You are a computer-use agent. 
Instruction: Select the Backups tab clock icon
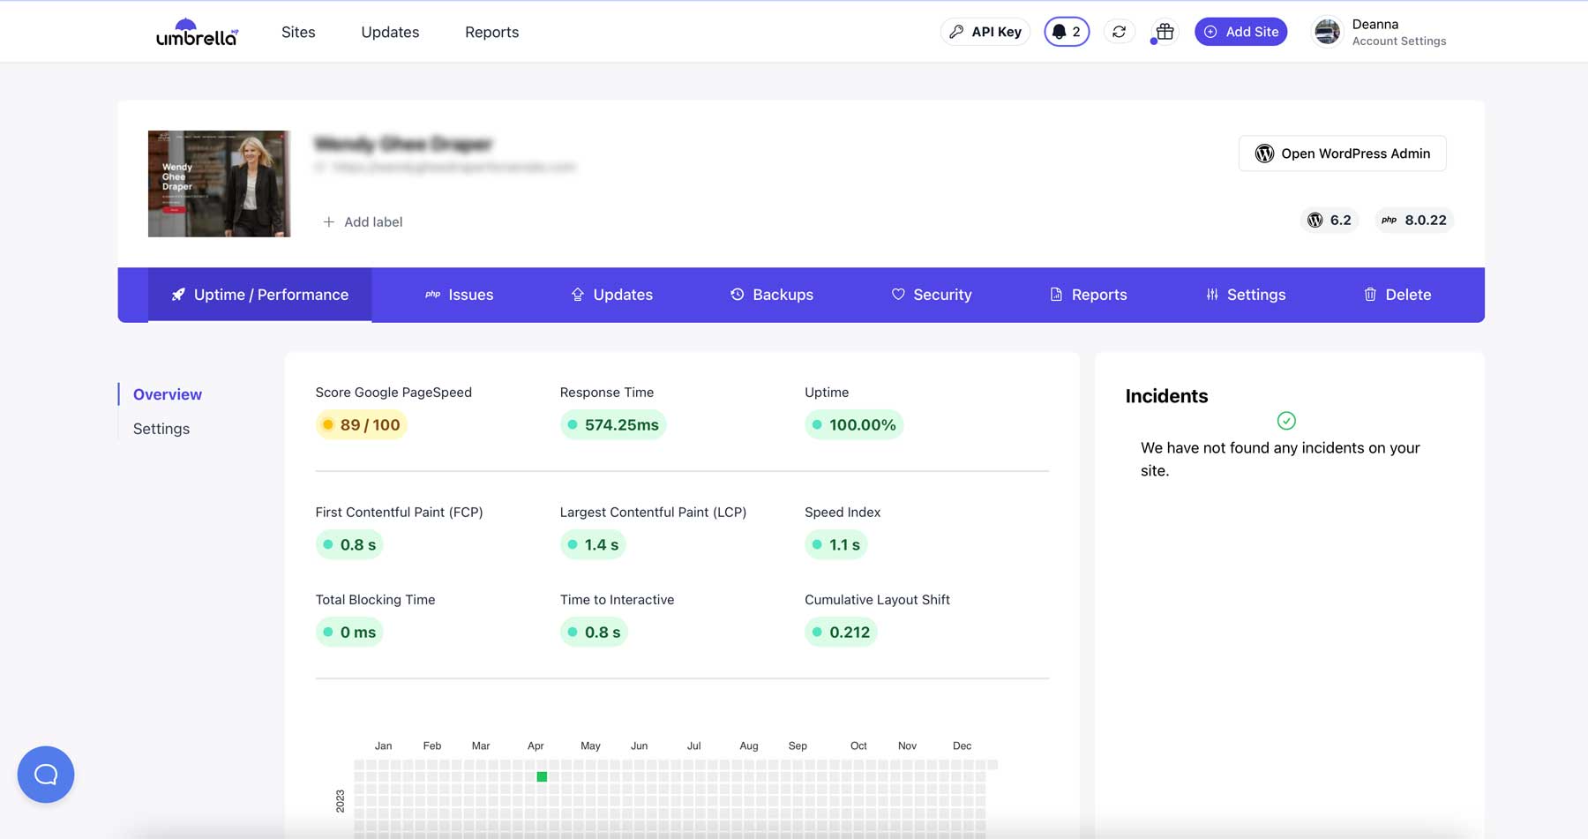tap(737, 294)
